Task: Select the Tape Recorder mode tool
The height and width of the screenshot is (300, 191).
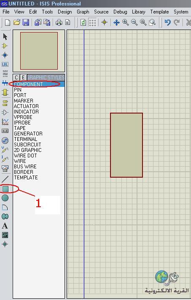Action: [x=5, y=131]
